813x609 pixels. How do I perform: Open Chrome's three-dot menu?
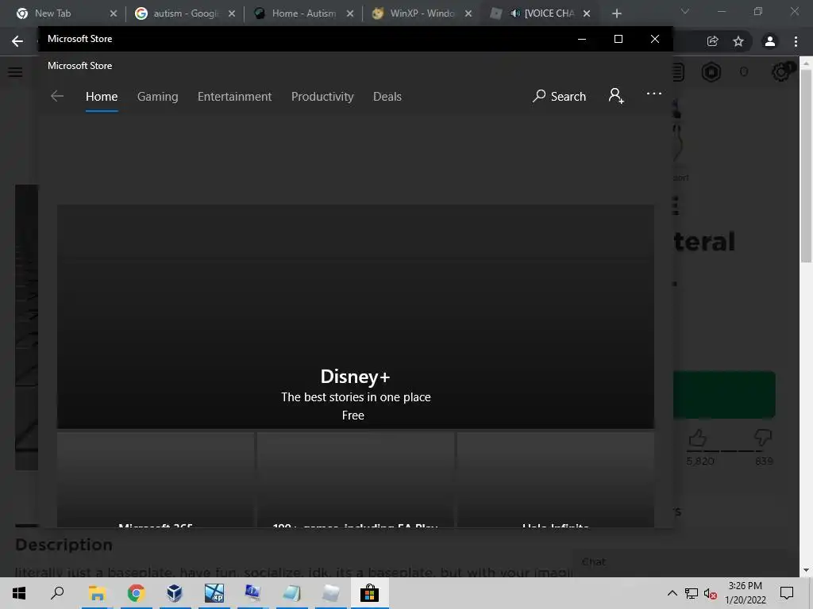coord(796,41)
